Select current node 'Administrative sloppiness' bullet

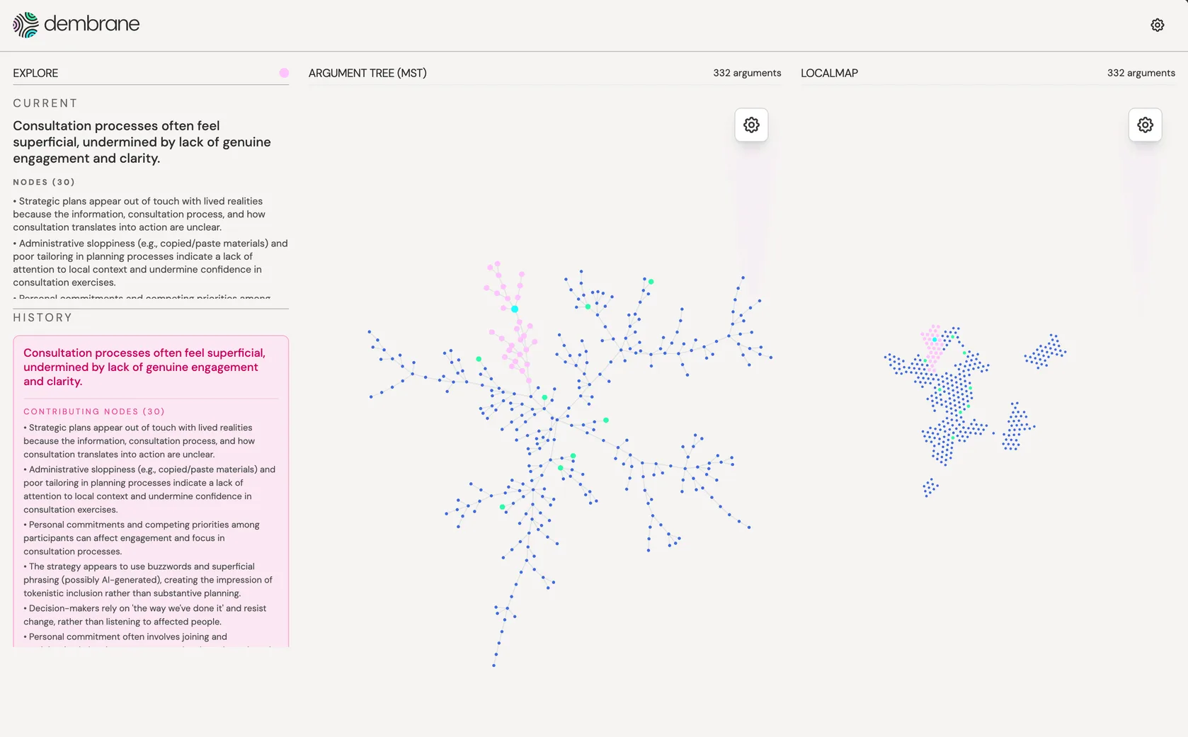[150, 263]
